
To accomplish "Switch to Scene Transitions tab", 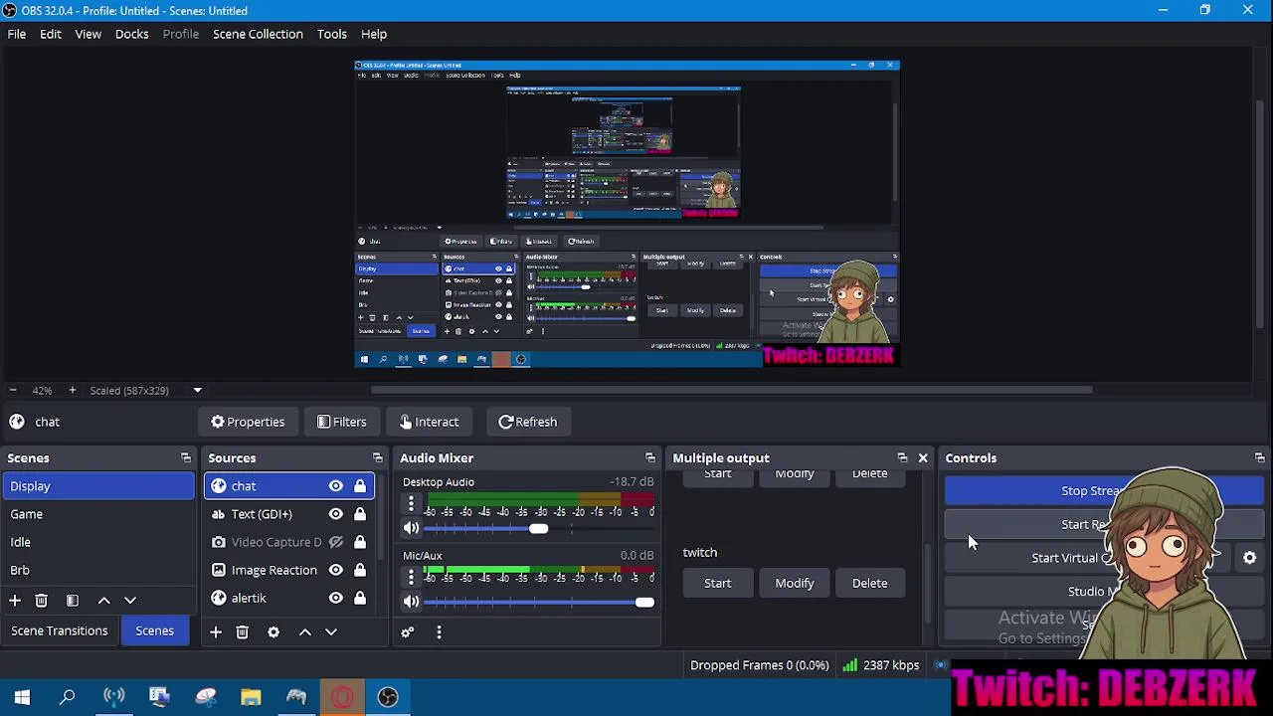I will tap(60, 630).
